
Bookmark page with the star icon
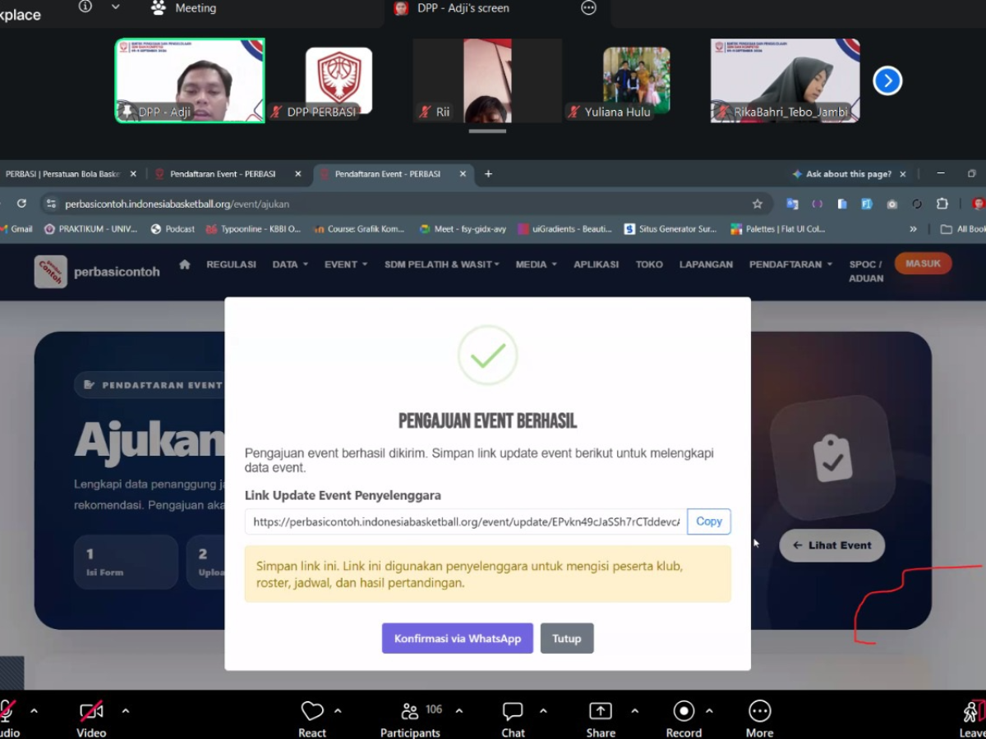(x=757, y=204)
